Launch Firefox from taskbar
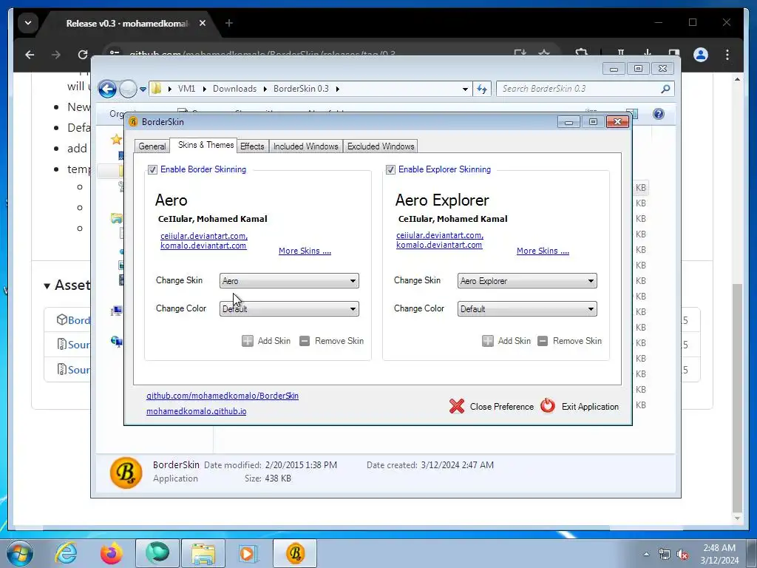 coord(112,553)
